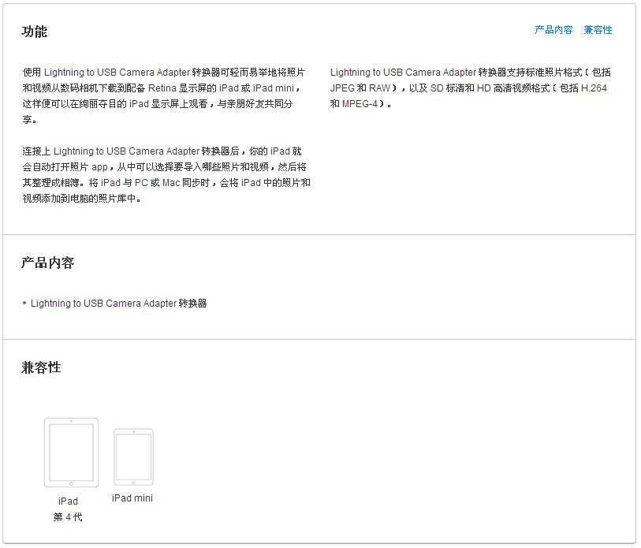This screenshot has width=641, height=548.
Task: Click the text line 和 MPEG-4
Action: pos(361,104)
